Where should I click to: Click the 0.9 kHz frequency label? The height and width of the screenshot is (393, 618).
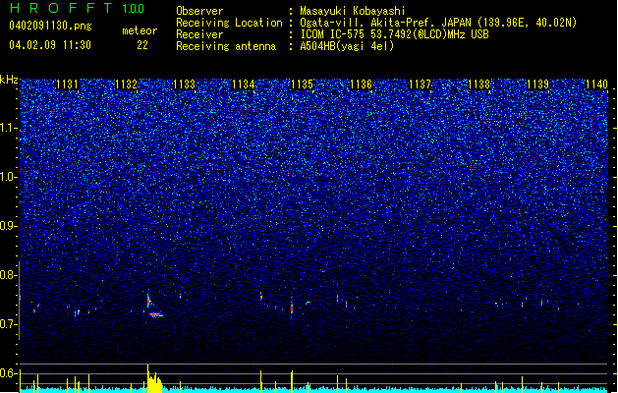(x=9, y=226)
